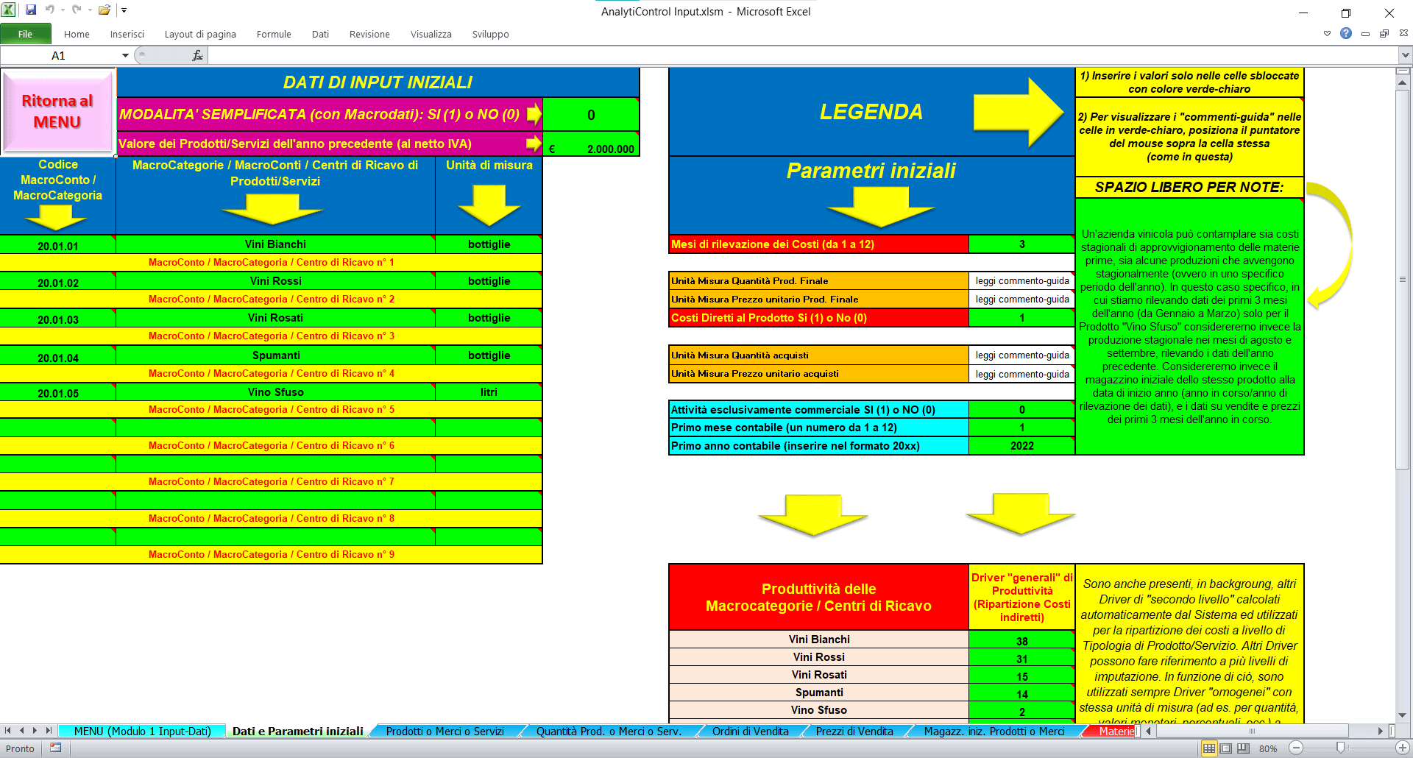The width and height of the screenshot is (1413, 758).
Task: Open the Sviluppo ribbon tab
Action: point(490,34)
